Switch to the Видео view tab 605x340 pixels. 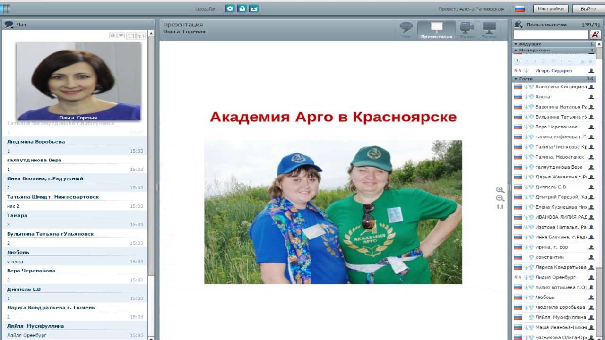467,30
